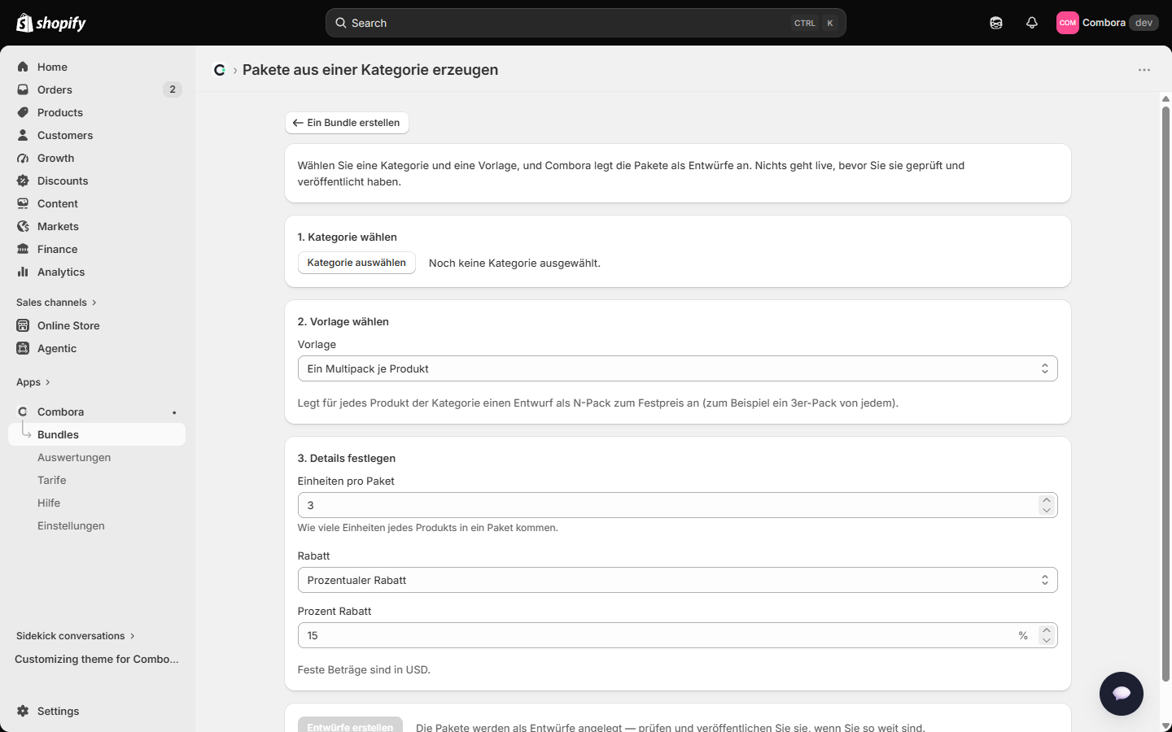Click the Orders inbox icon
Screen dimensions: 1172x732
pyautogui.click(x=23, y=89)
